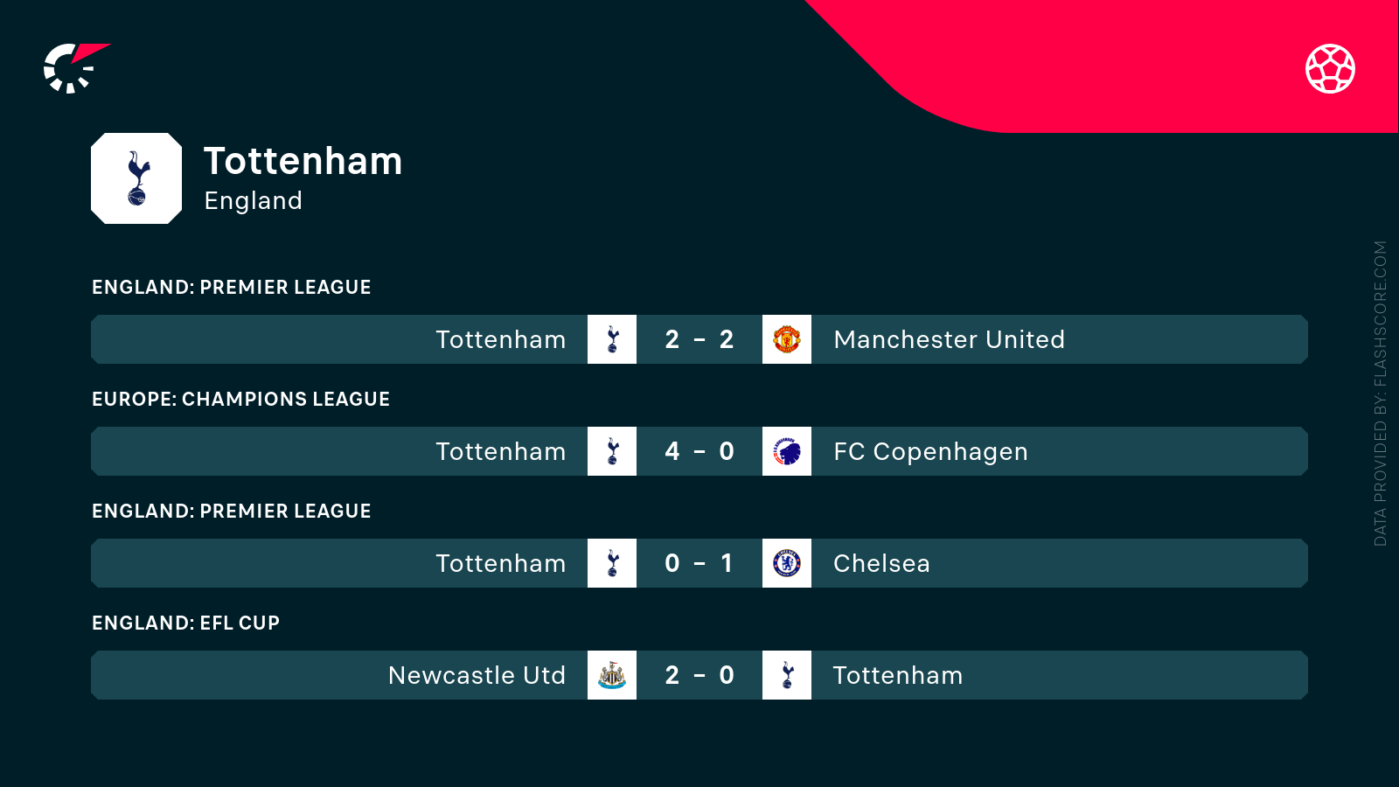Open the Manchester United team name

pos(949,339)
